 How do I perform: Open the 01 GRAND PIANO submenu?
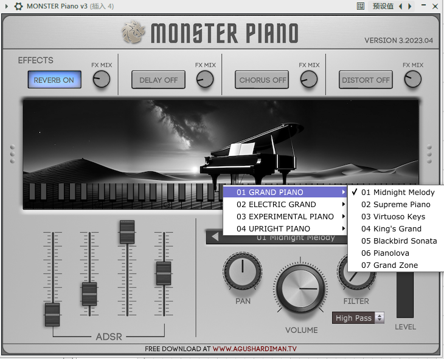pyautogui.click(x=285, y=192)
